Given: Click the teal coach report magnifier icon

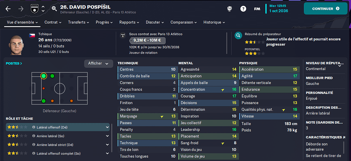Looking at the screenshot, I should tap(238, 35).
